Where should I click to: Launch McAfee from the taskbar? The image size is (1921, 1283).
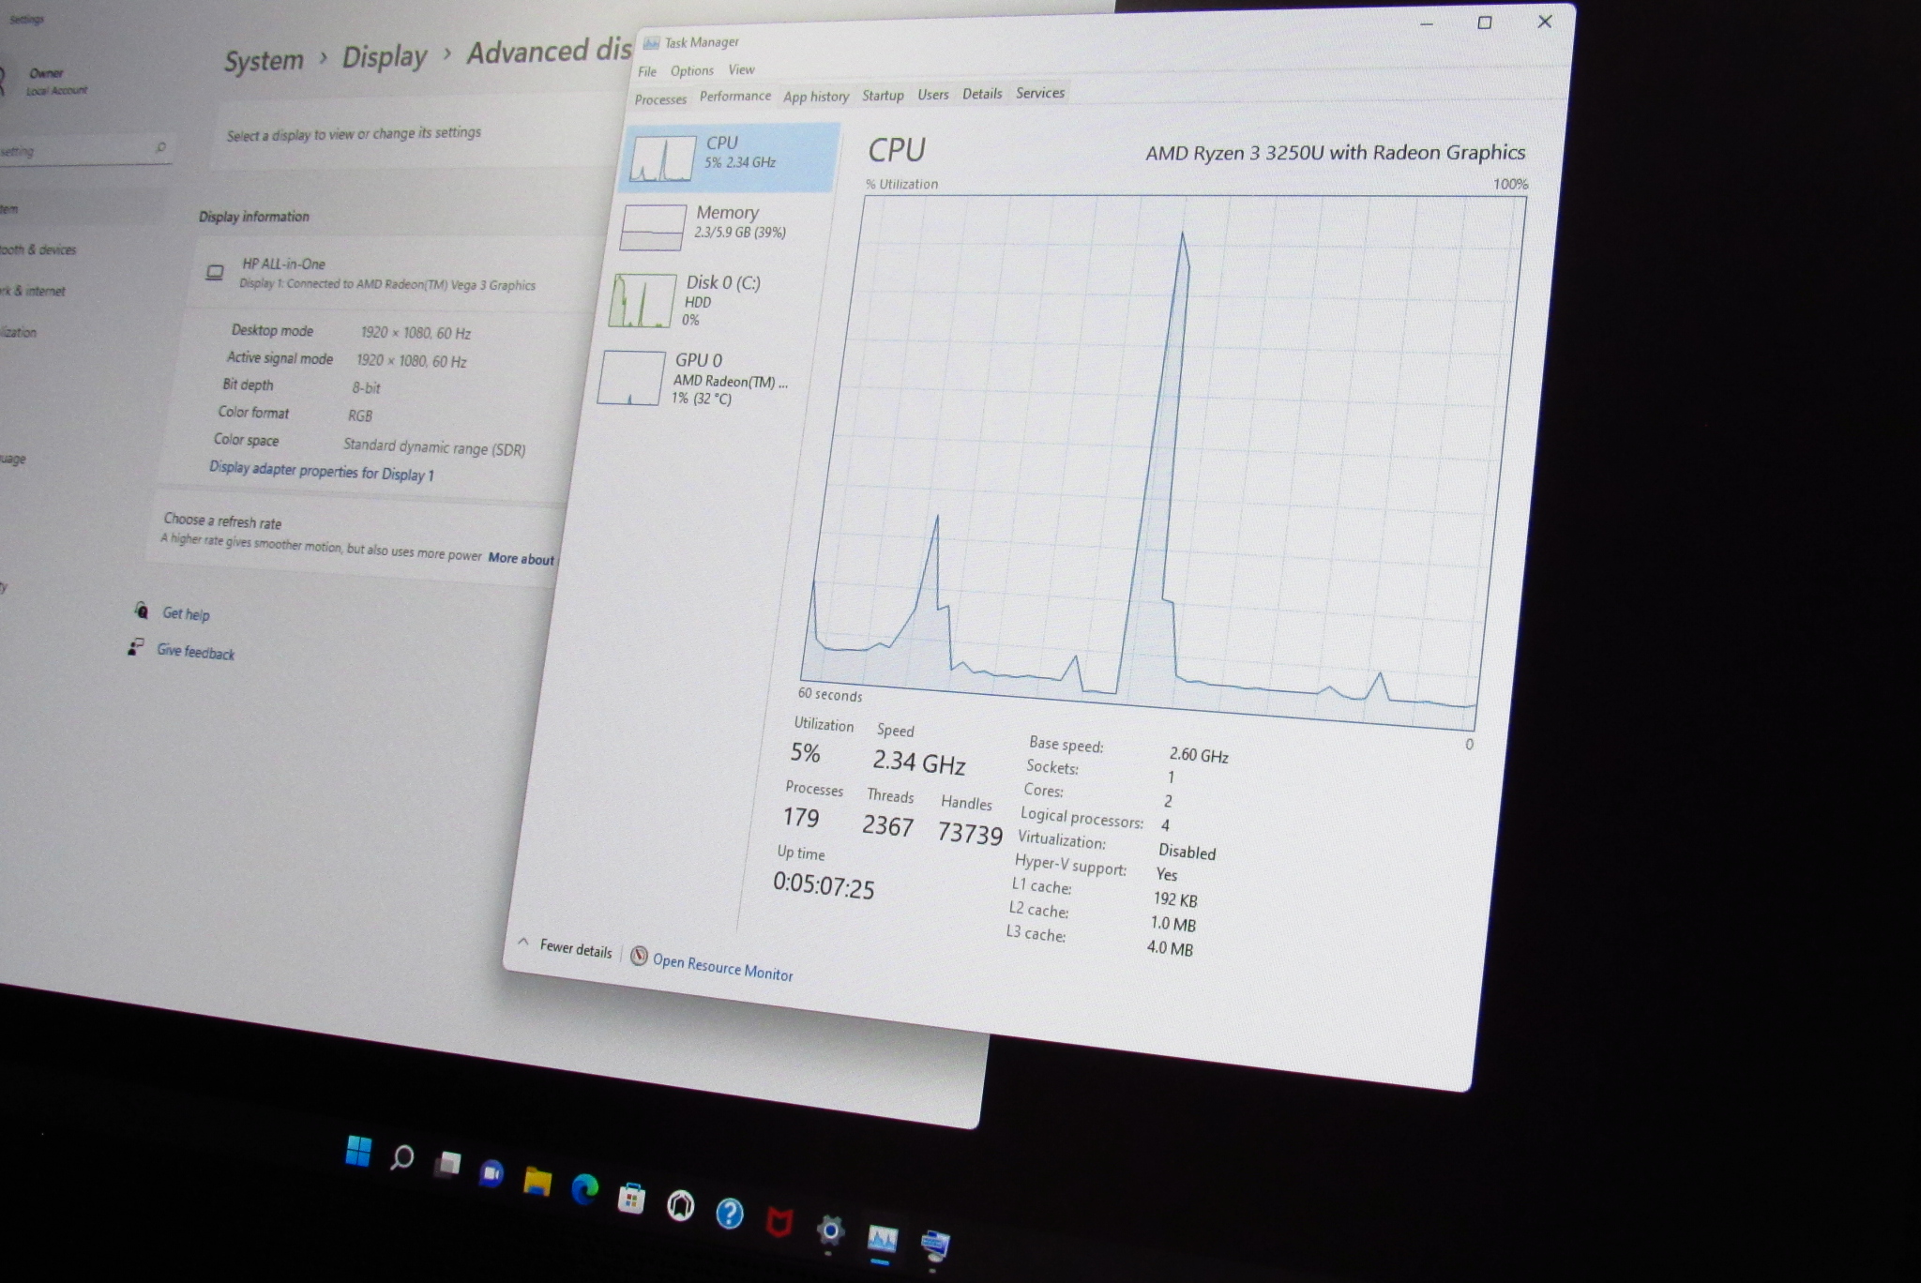point(779,1223)
